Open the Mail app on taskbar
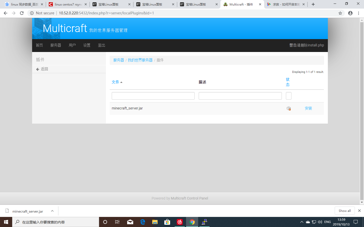 click(x=130, y=222)
